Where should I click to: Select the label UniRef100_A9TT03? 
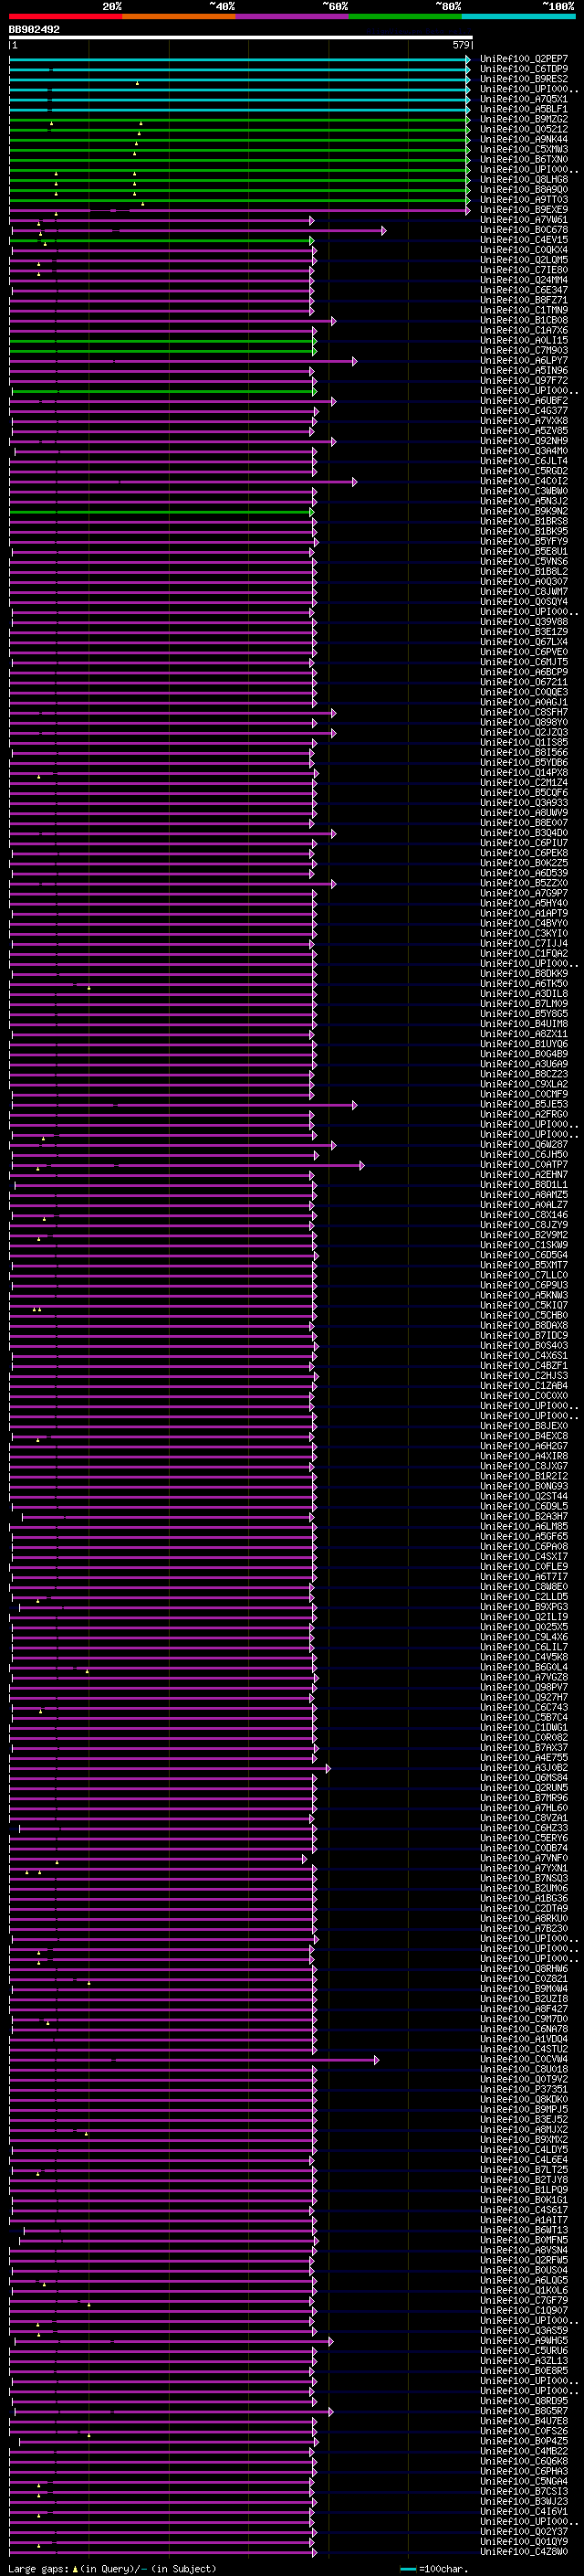pos(523,200)
